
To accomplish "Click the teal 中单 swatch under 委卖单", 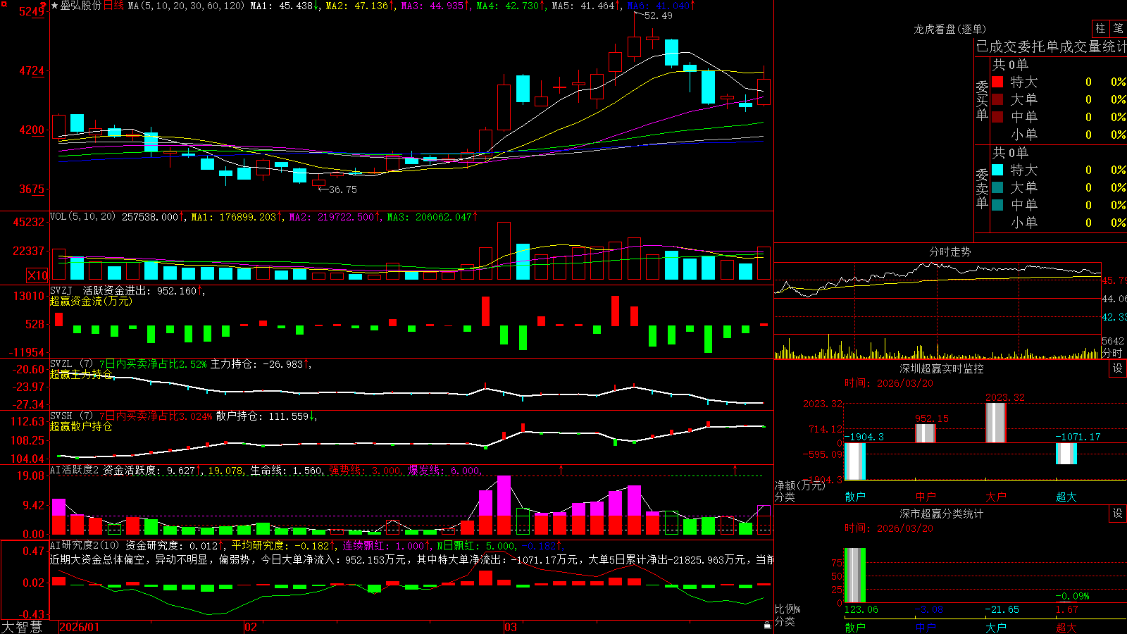I will coord(997,205).
